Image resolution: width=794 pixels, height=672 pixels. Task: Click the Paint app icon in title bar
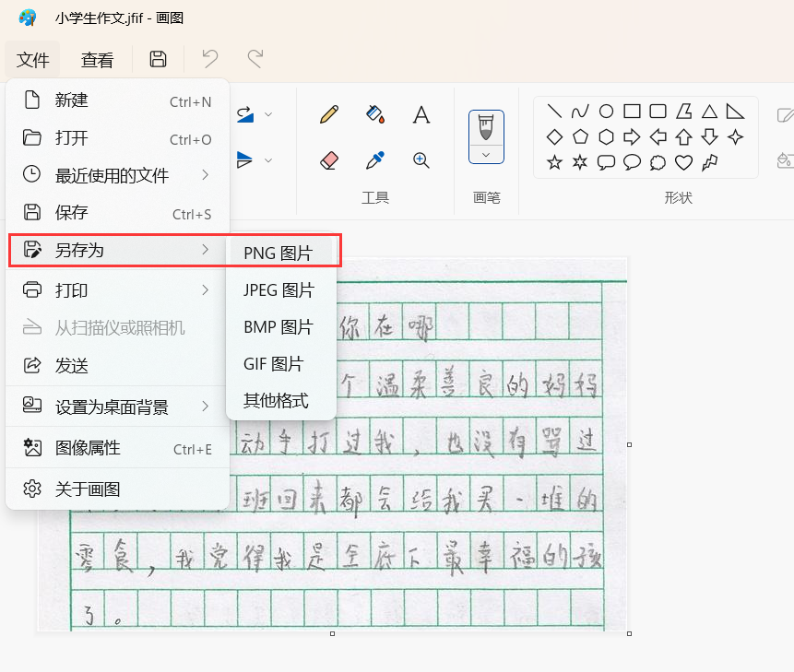(x=28, y=18)
